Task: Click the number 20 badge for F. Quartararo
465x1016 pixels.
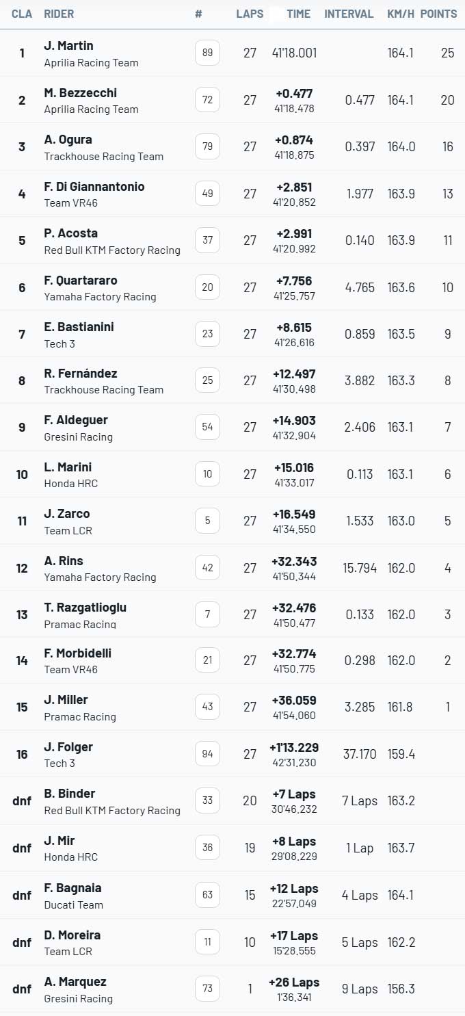Action: point(207,287)
